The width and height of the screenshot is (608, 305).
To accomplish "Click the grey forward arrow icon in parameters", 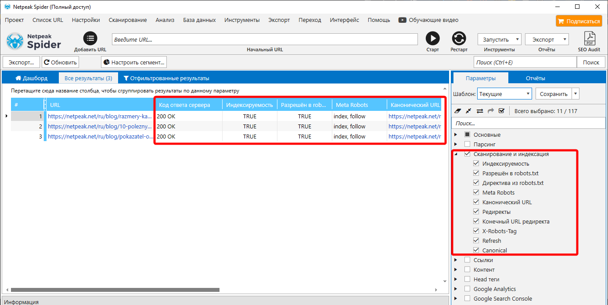I will [491, 111].
